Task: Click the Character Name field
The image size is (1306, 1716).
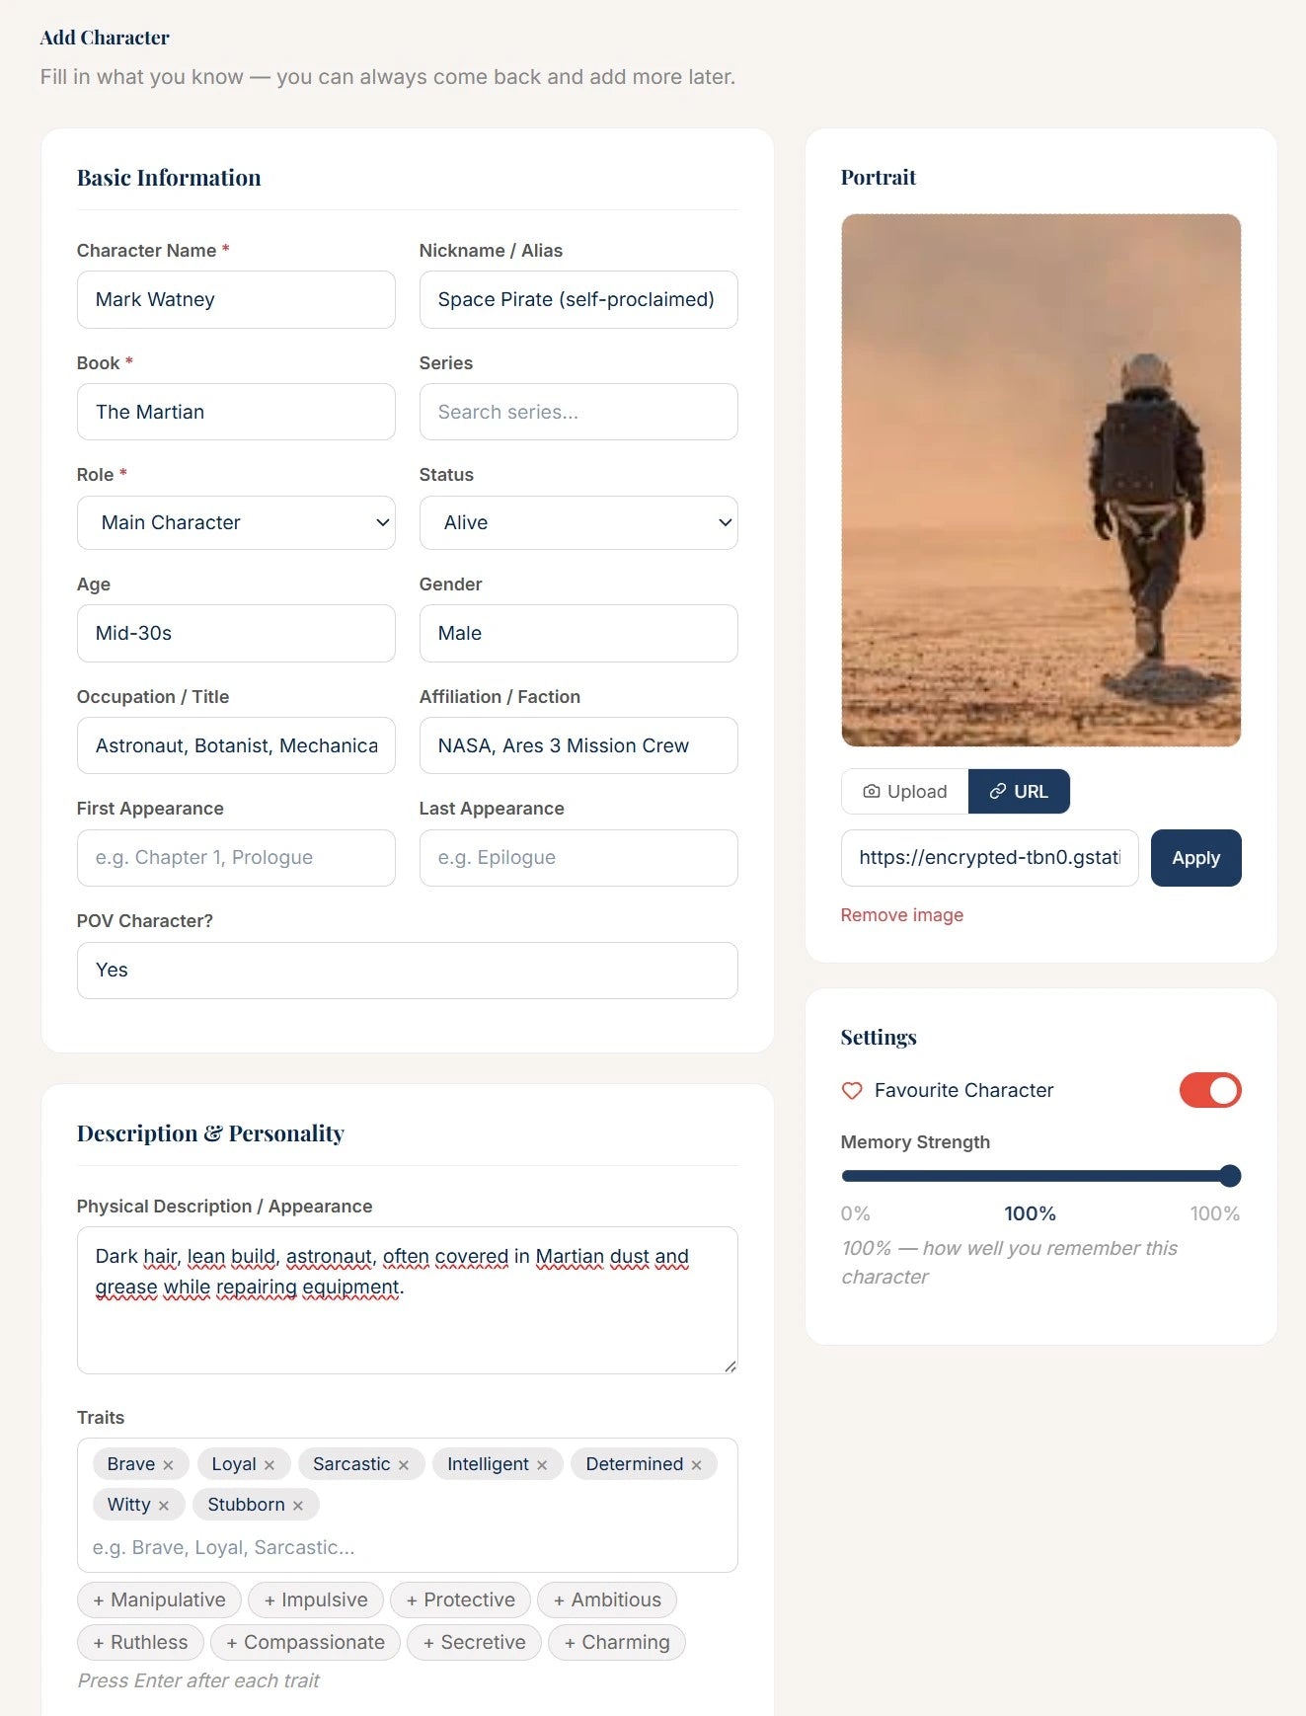Action: point(236,299)
